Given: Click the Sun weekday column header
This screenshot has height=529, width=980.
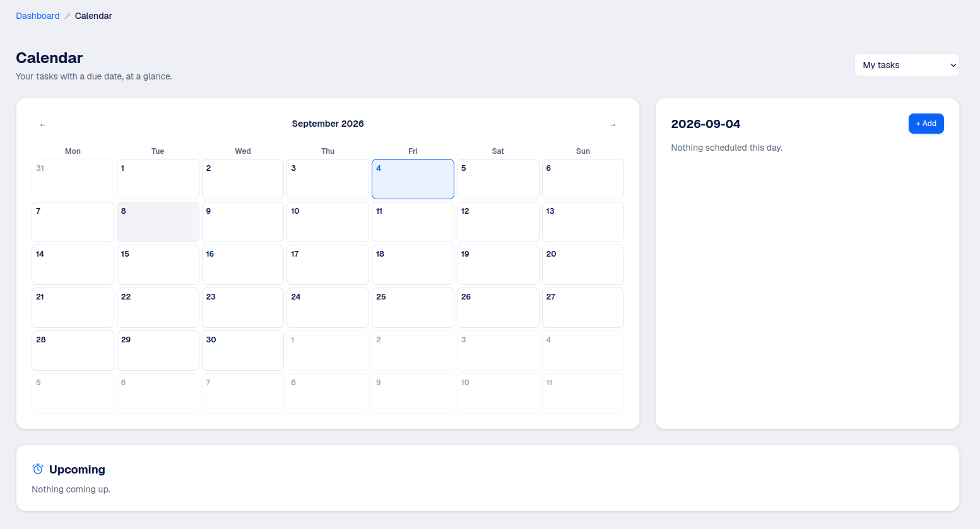Looking at the screenshot, I should [x=583, y=151].
